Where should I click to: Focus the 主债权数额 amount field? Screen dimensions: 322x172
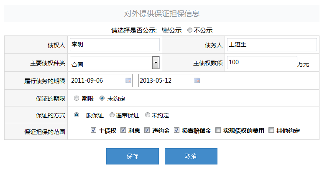262,63
